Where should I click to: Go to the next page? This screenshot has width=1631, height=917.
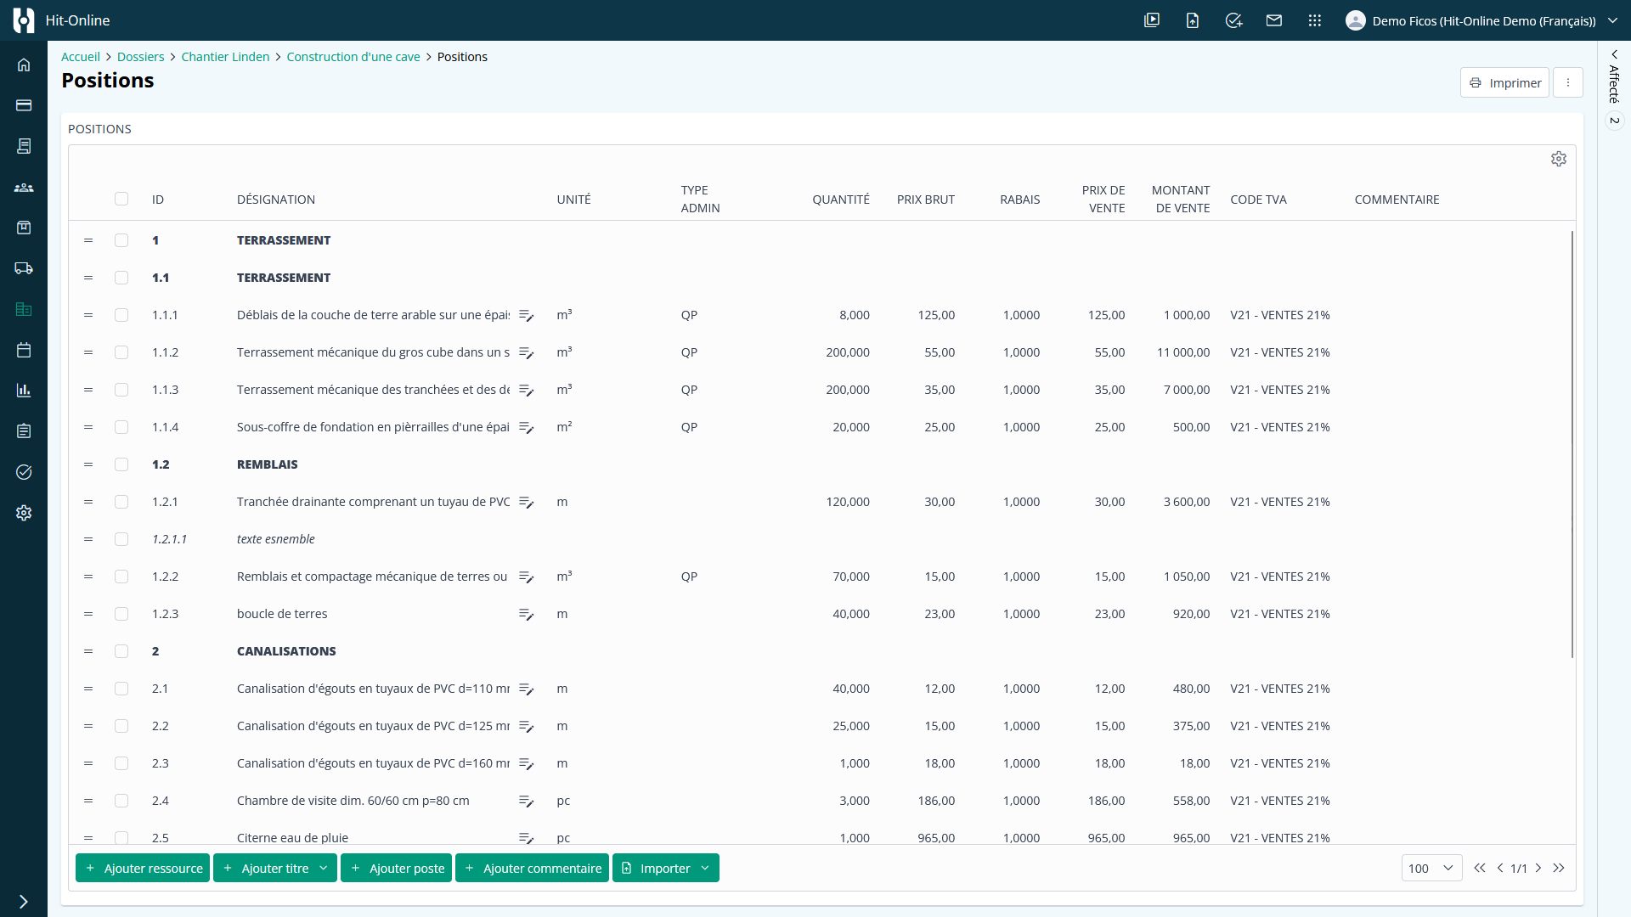tap(1538, 868)
